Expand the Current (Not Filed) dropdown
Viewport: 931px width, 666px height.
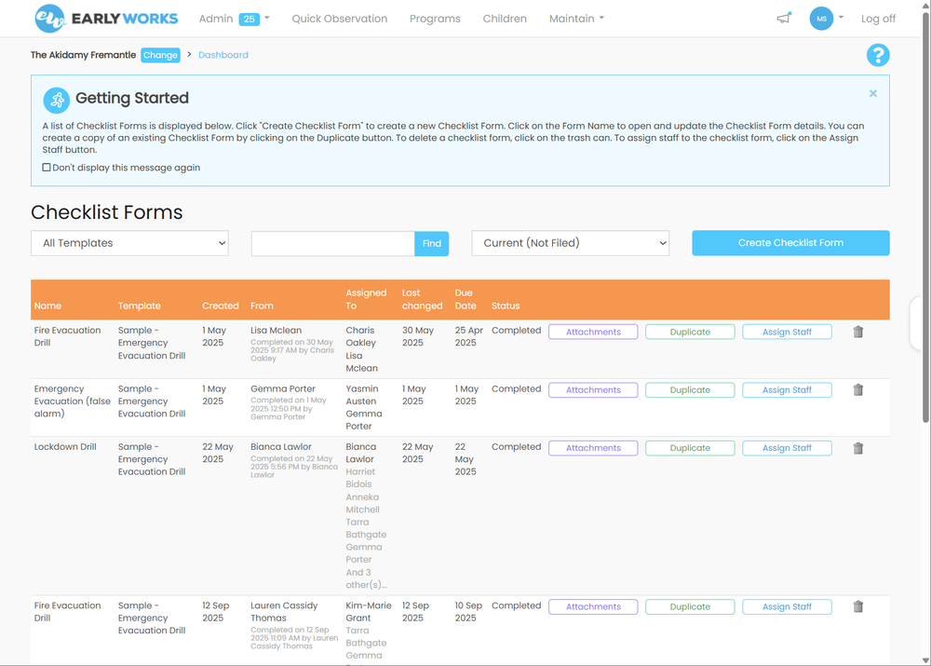(x=571, y=243)
